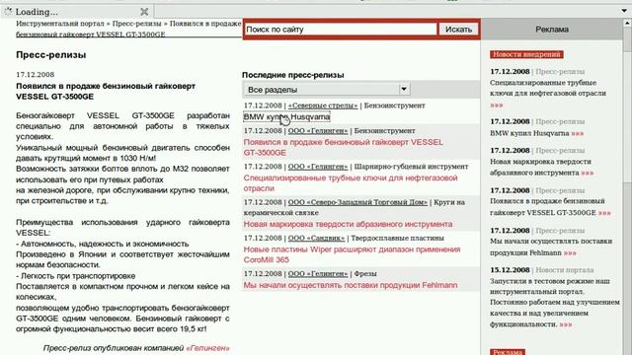Open the Инструментальный портал breadcrumb link
The image size is (632, 355).
59,24
